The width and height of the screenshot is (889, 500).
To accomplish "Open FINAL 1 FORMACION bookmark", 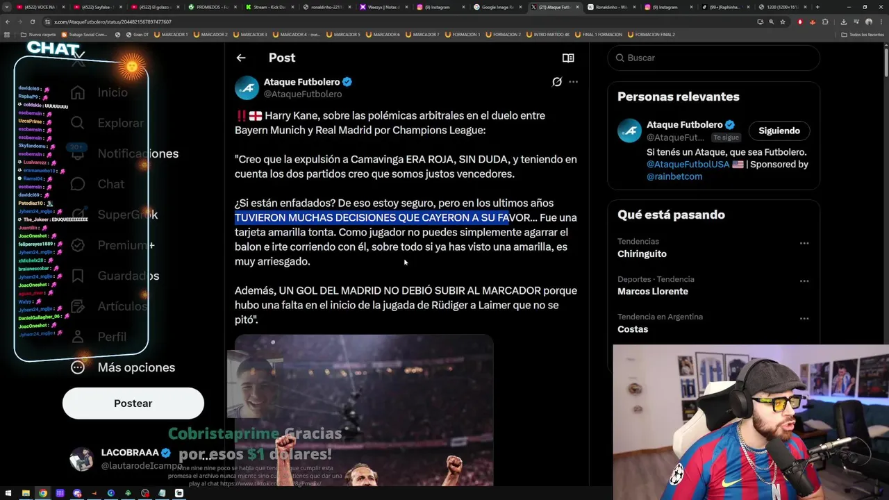I will click(598, 34).
